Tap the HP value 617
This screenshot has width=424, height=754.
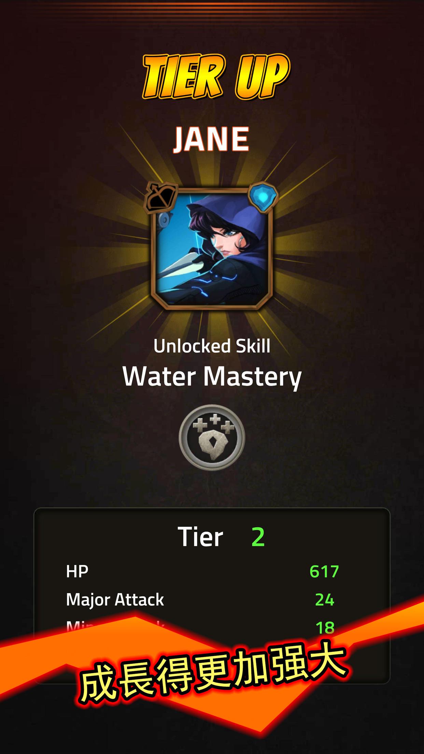(324, 571)
